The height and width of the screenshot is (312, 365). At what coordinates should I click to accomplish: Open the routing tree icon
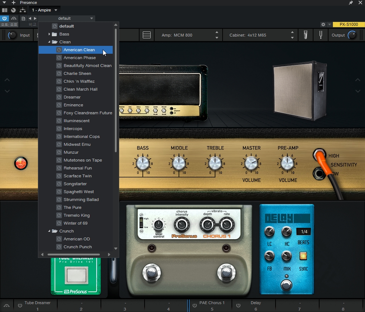pyautogui.click(x=23, y=10)
